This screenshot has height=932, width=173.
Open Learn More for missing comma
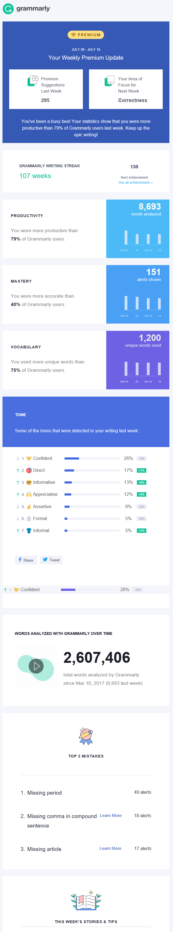coord(110,815)
